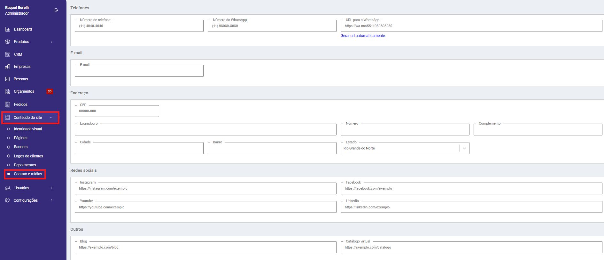Viewport: 604px width, 260px height.
Task: Click the Produtos box icon
Action: point(7,42)
